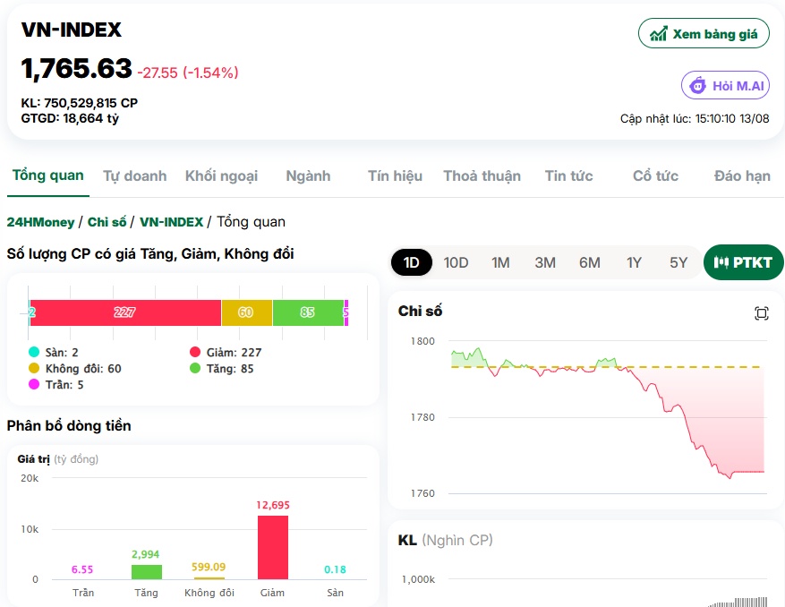Click the green Tăng 85 bar segment
785x607 pixels.
tap(309, 312)
